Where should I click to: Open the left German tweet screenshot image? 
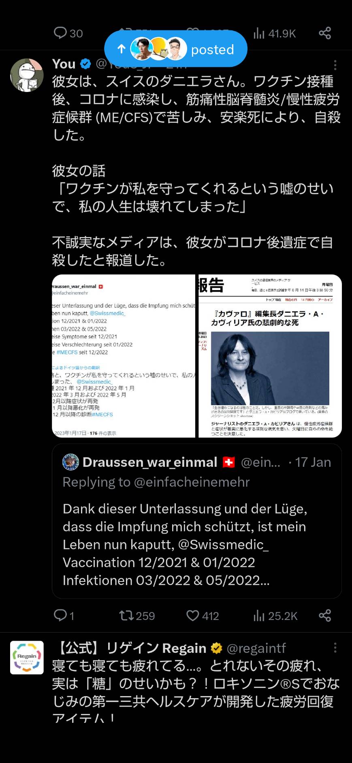(124, 356)
